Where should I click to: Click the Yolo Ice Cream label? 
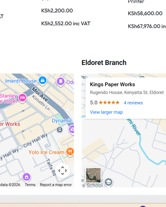[x=46, y=152]
